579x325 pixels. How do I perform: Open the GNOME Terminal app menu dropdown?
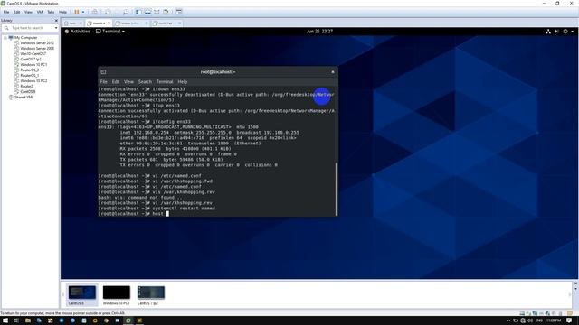(110, 32)
